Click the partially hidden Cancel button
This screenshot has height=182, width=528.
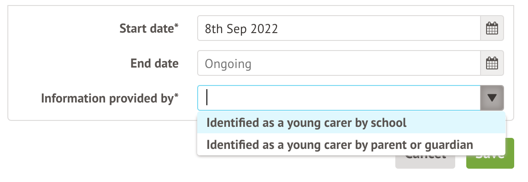425,161
